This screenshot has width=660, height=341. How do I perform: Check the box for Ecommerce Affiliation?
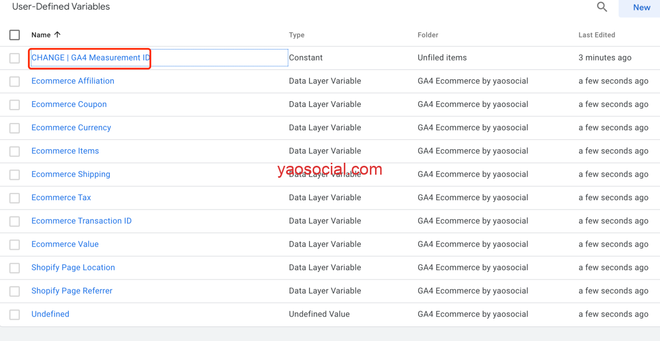15,81
